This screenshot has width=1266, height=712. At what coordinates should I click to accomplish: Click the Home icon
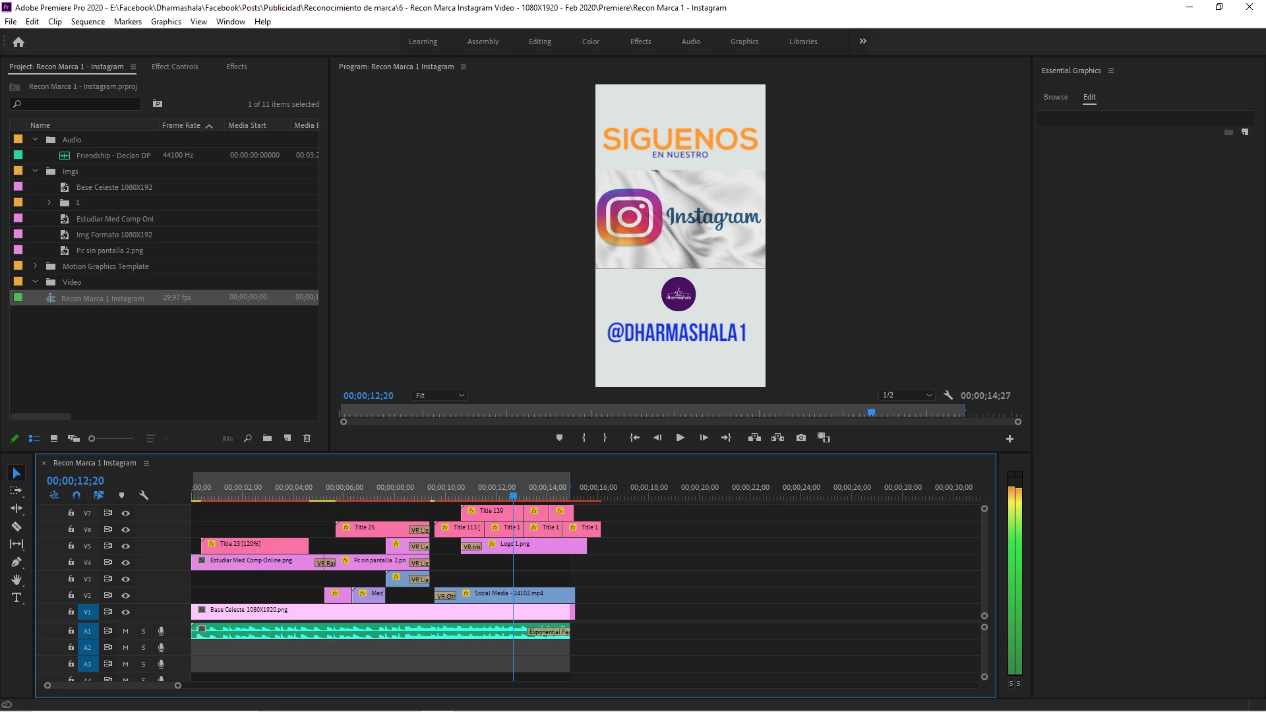pos(18,42)
